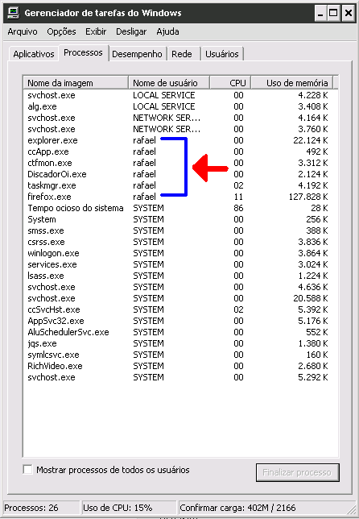Select the explorer.exe process
The width and height of the screenshot is (359, 519).
pyautogui.click(x=181, y=140)
